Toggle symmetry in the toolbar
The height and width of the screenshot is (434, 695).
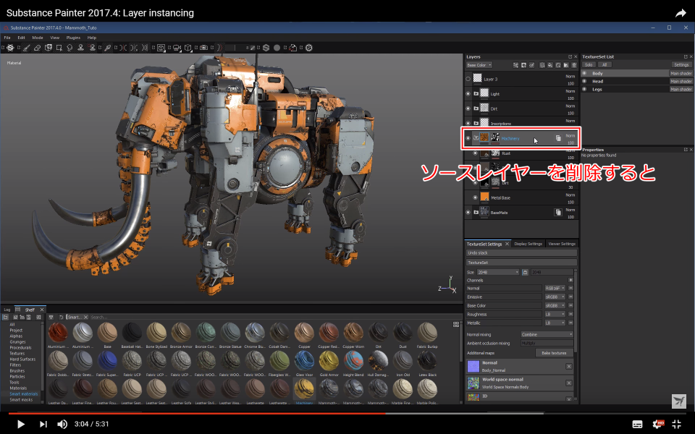click(x=123, y=48)
